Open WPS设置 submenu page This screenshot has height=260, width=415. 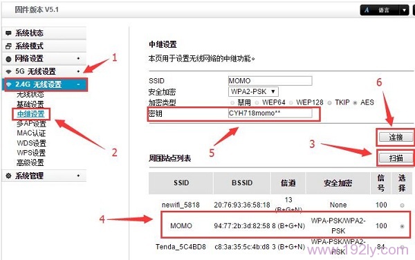click(x=31, y=153)
